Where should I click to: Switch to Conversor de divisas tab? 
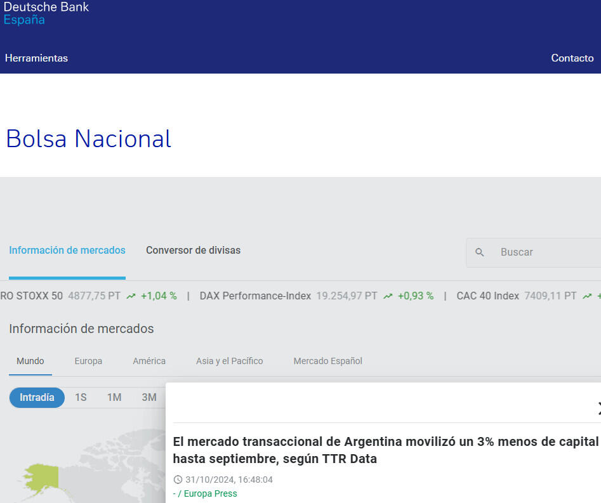tap(193, 251)
